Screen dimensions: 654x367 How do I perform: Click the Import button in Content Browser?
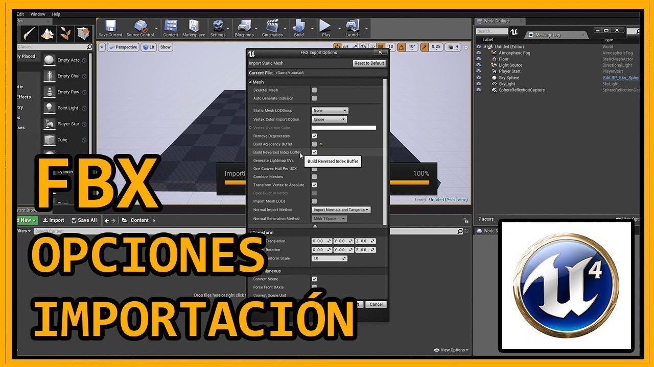(53, 220)
